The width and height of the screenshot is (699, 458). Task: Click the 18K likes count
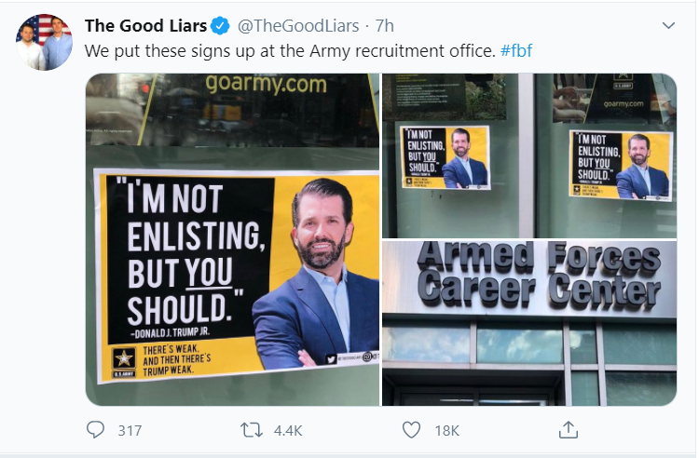tap(447, 430)
